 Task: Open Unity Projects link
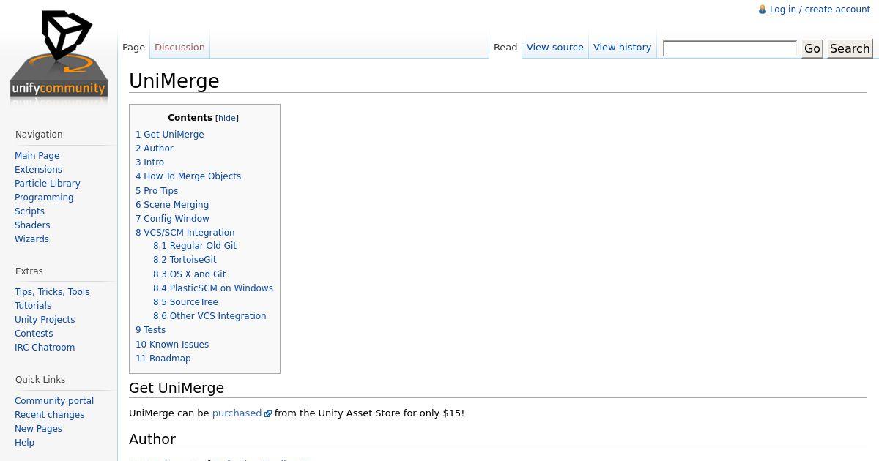pos(45,320)
